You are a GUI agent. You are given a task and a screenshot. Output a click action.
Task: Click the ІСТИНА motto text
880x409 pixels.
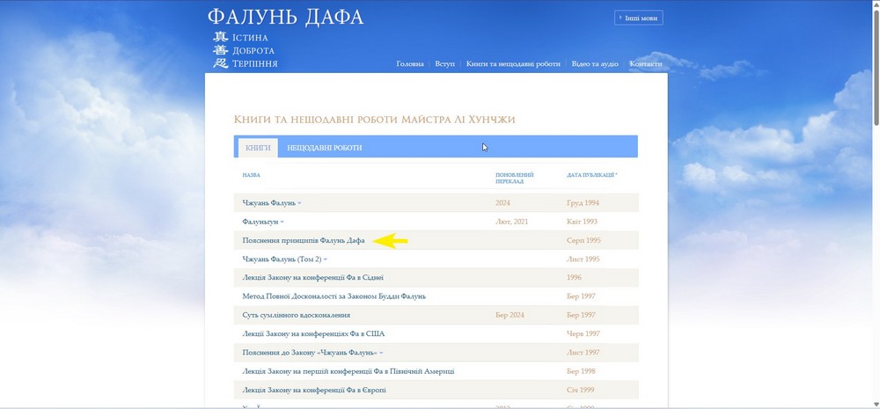[x=250, y=38]
